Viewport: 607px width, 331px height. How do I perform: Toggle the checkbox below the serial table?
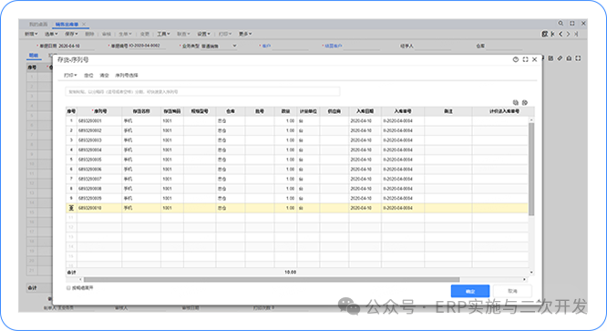pyautogui.click(x=68, y=288)
